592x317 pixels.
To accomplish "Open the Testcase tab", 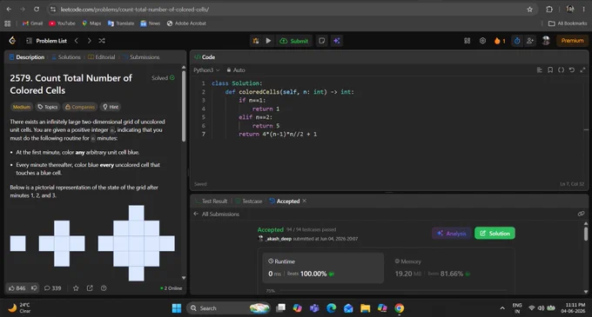I will pyautogui.click(x=248, y=201).
